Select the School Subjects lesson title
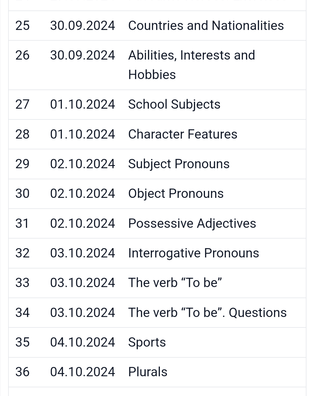The height and width of the screenshot is (396, 314). pos(174,104)
